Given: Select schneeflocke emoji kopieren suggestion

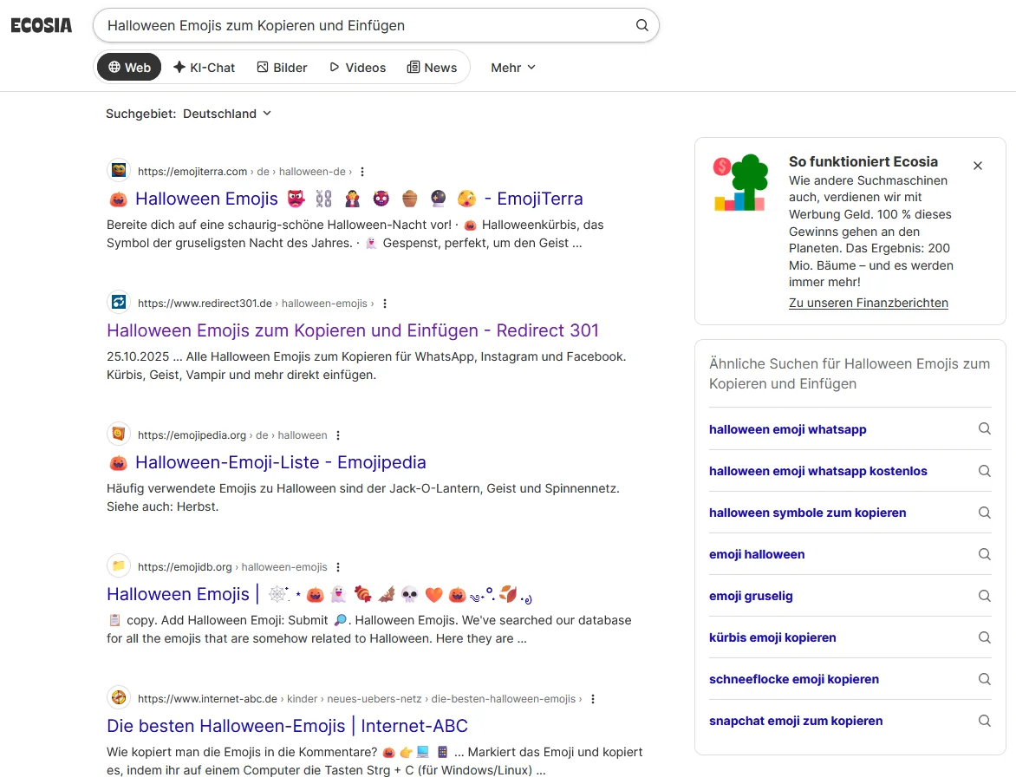Looking at the screenshot, I should point(794,679).
